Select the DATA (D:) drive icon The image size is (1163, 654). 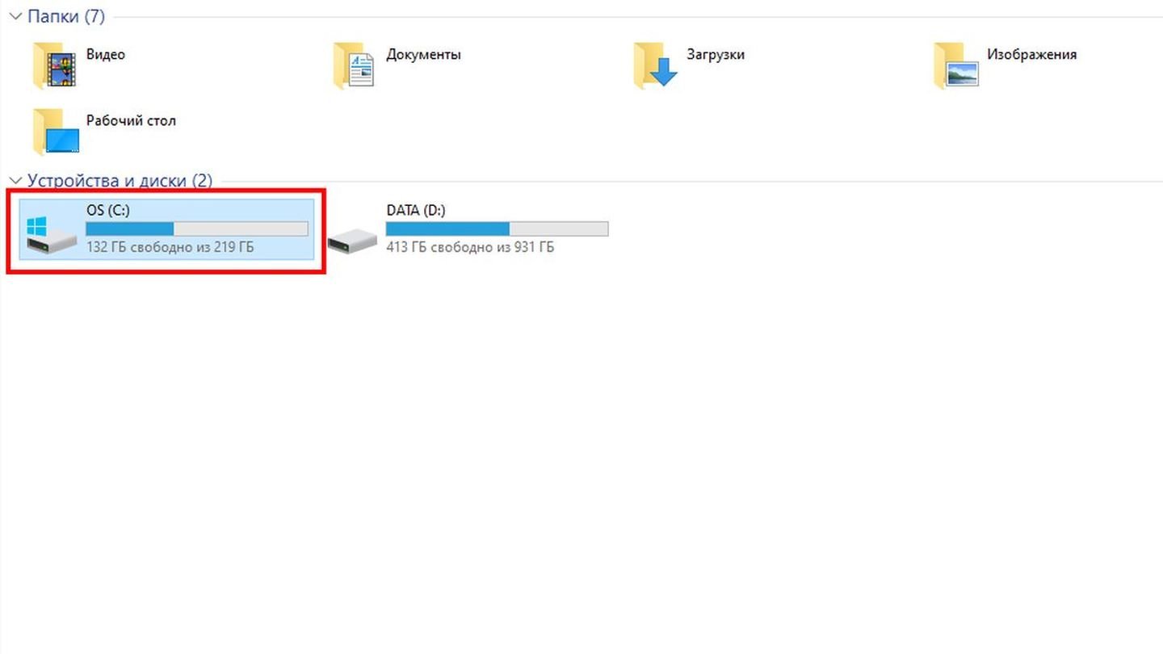click(x=352, y=239)
